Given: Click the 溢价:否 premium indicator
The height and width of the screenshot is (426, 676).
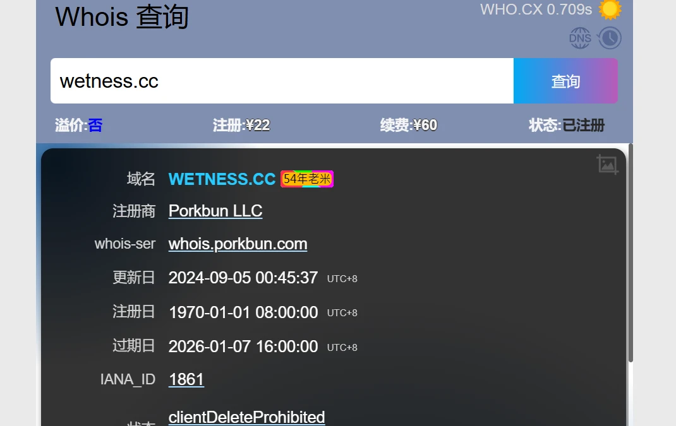Looking at the screenshot, I should (78, 125).
